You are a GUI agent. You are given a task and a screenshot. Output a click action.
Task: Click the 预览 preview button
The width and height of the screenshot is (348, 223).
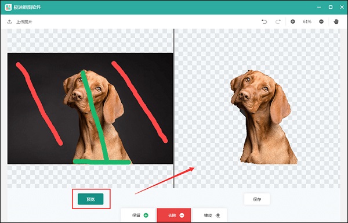pyautogui.click(x=90, y=199)
